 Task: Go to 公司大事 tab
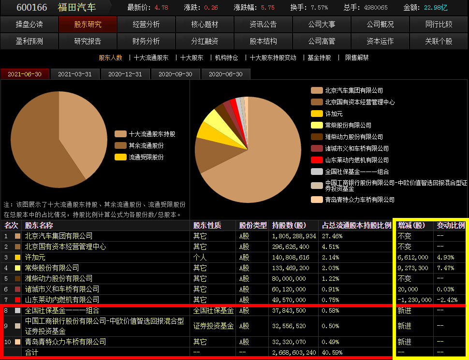point(322,24)
